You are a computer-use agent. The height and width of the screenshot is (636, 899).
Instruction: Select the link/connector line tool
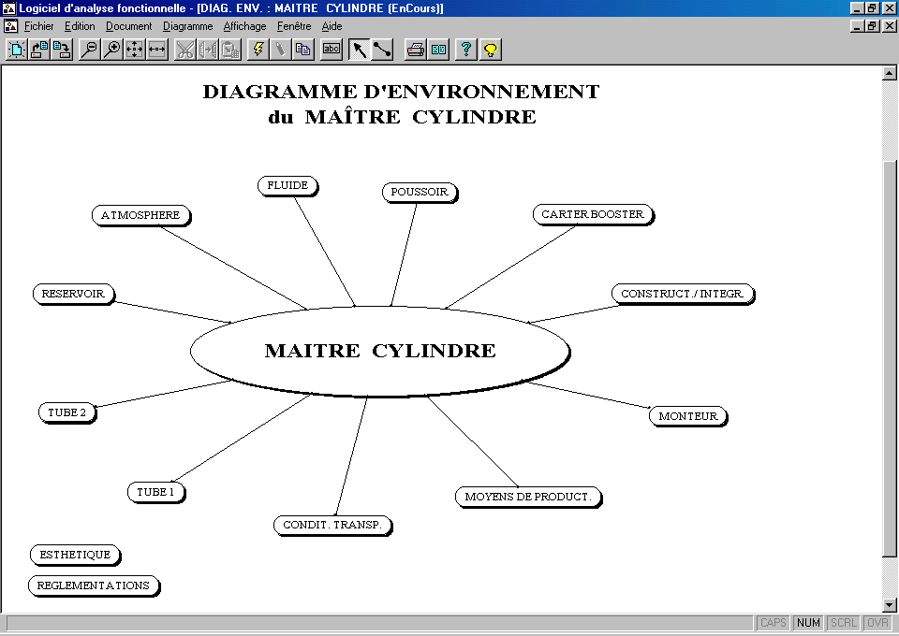[x=382, y=50]
